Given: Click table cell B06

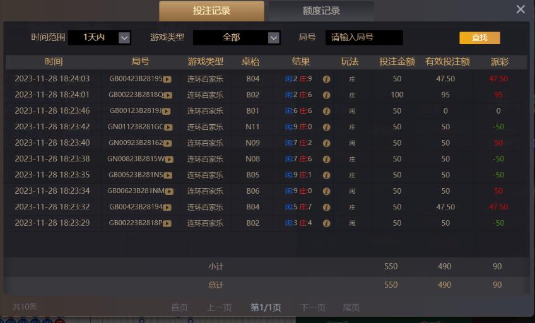Looking at the screenshot, I should 253,191.
